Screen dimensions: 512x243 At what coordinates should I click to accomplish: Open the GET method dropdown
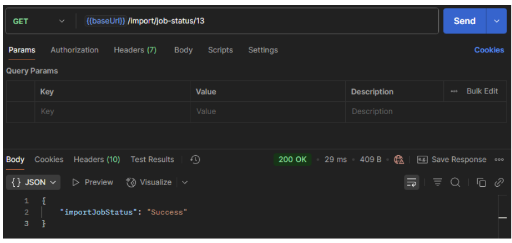(x=38, y=21)
